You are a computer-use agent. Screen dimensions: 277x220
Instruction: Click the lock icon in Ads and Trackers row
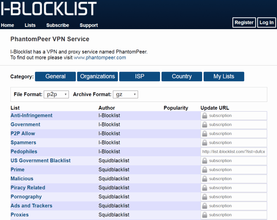tap(205, 206)
